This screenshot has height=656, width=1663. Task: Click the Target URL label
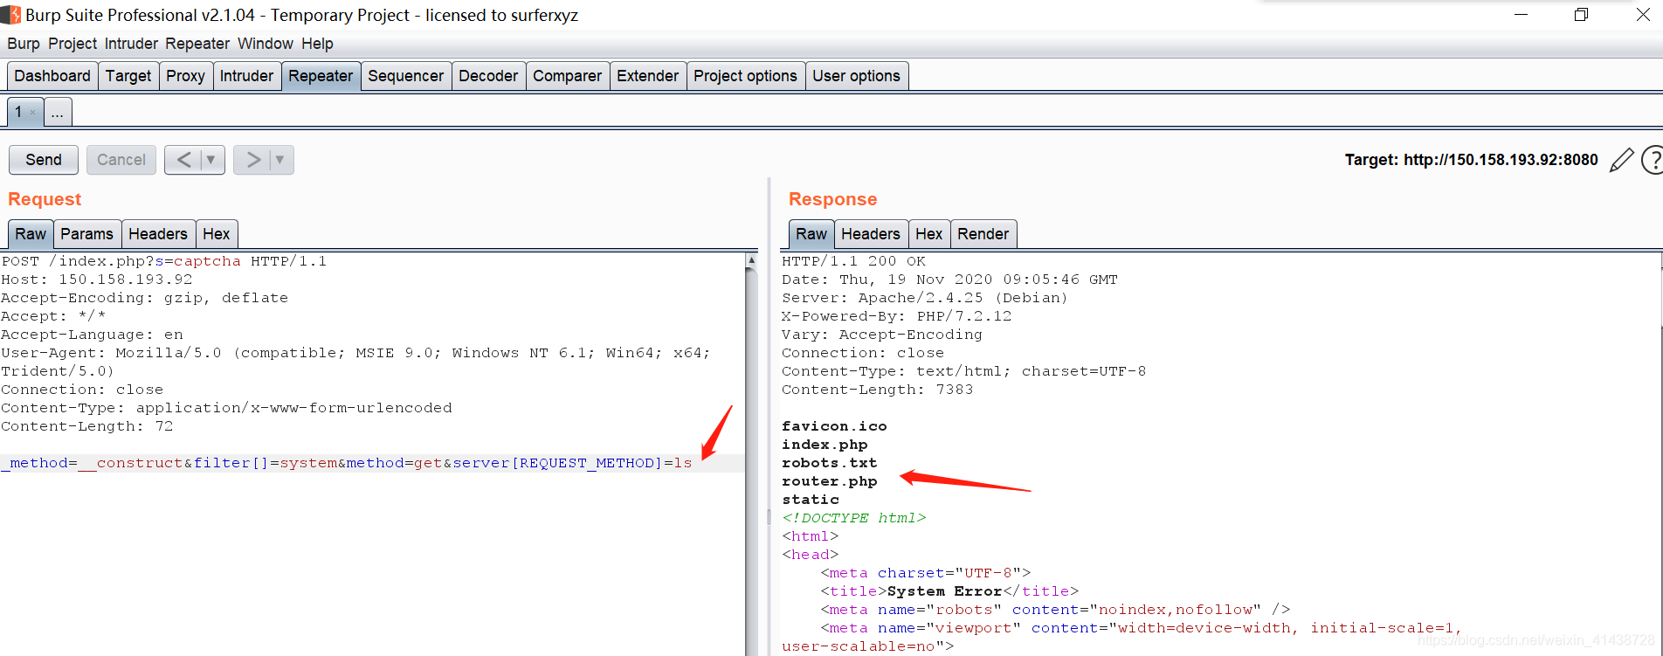pyautogui.click(x=1471, y=160)
